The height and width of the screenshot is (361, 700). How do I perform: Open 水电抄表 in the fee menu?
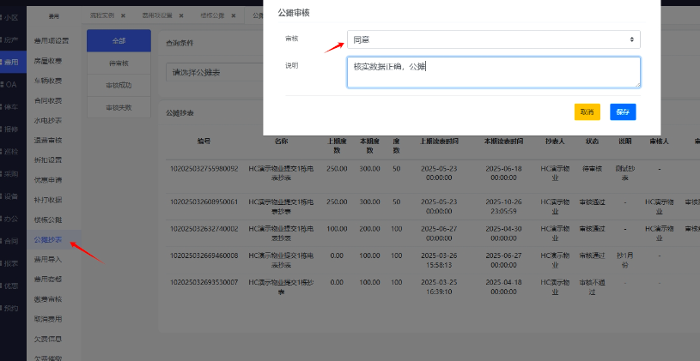(48, 120)
